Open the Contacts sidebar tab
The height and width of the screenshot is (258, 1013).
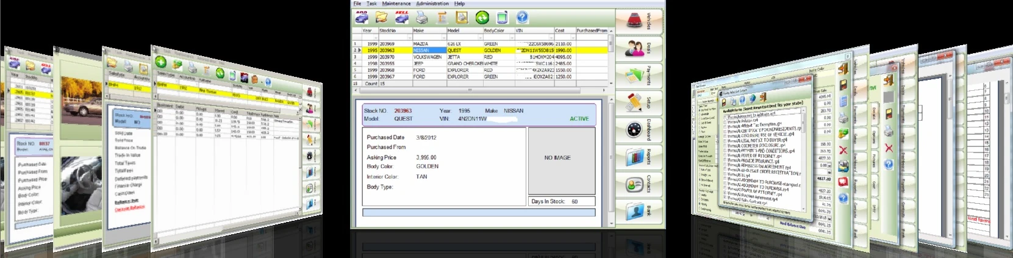click(639, 184)
